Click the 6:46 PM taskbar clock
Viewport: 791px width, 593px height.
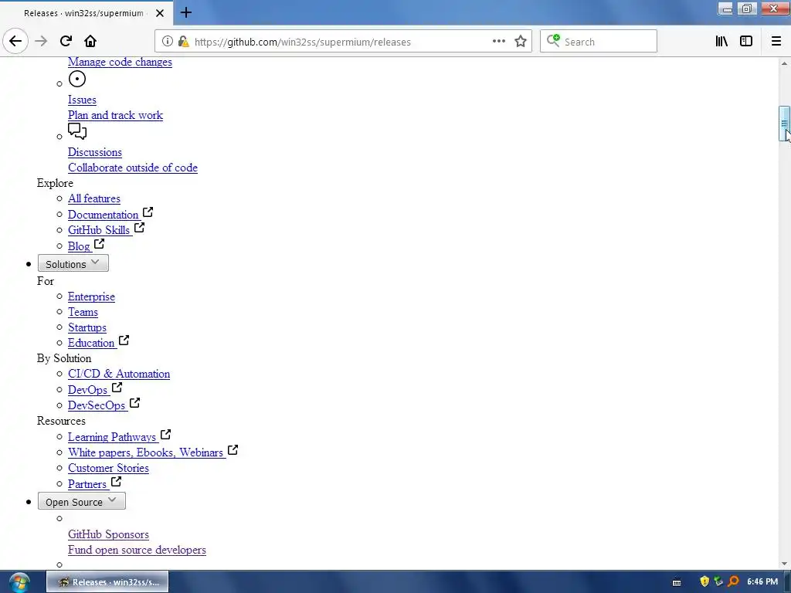(762, 582)
